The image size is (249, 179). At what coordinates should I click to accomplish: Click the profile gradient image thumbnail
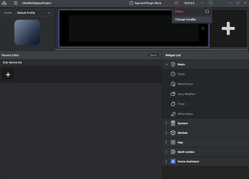coord(27,32)
